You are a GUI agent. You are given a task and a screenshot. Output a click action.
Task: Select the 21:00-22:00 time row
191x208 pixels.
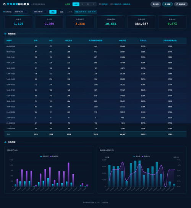point(95,118)
